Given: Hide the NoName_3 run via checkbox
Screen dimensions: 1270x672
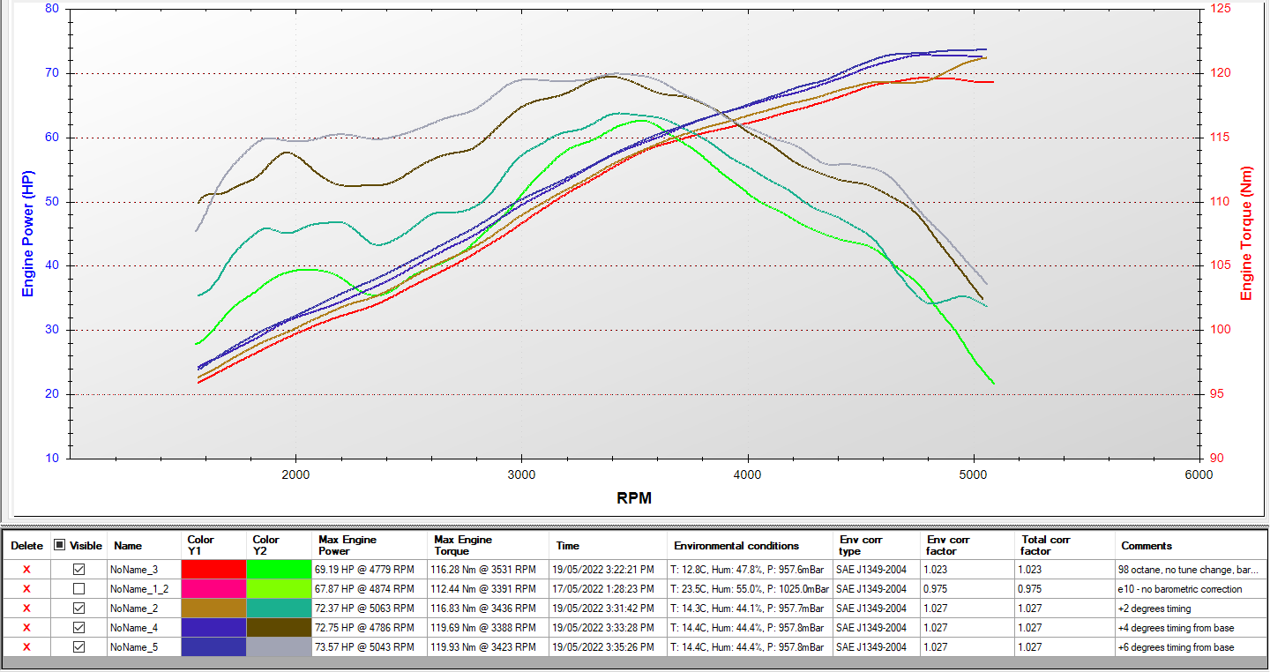Looking at the screenshot, I should pos(79,570).
